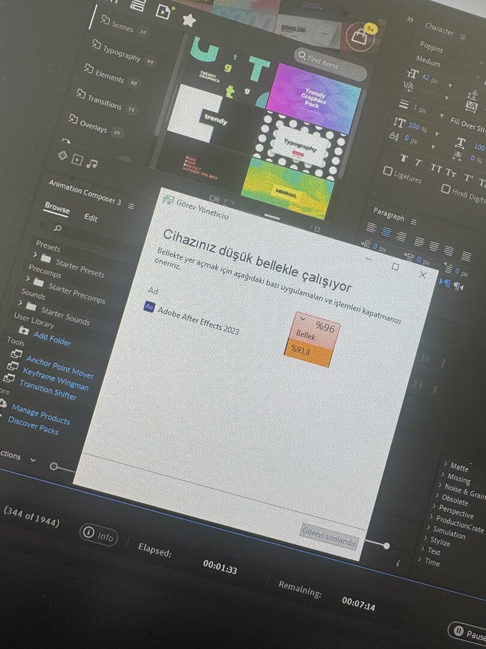The height and width of the screenshot is (649, 486).
Task: Enable the Ligatures checkbox
Action: [x=387, y=170]
